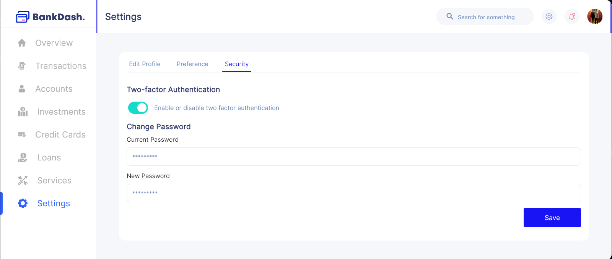Screen dimensions: 612x259
Task: Click the blue Settings gear in sidebar
Action: coord(23,203)
